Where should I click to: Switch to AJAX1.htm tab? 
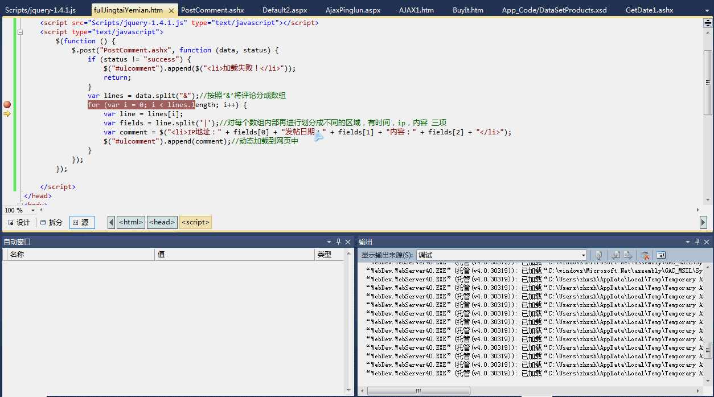[x=416, y=10]
